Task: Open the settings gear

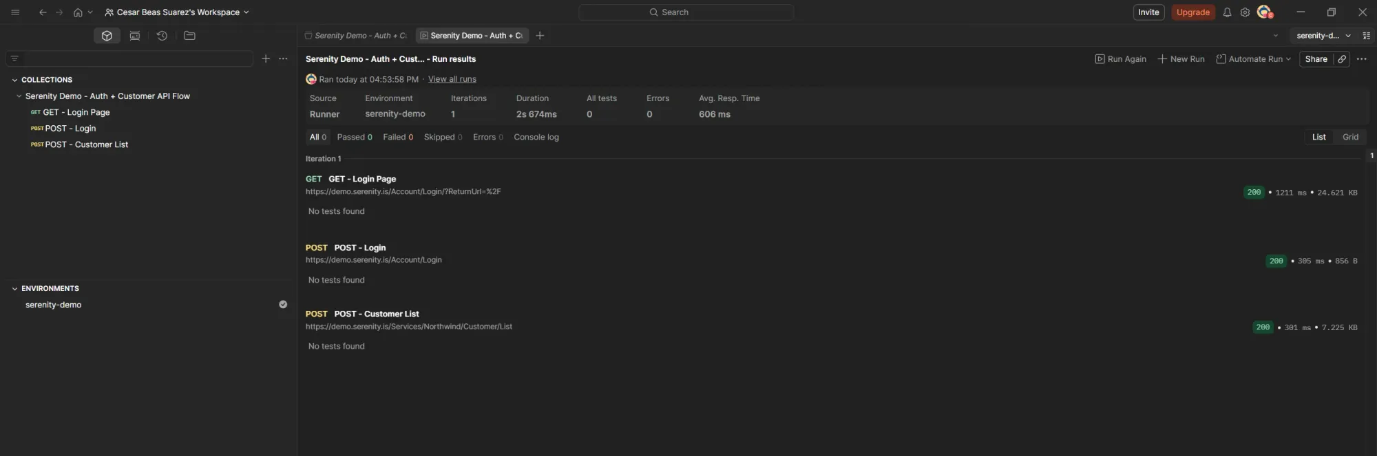Action: coord(1245,12)
